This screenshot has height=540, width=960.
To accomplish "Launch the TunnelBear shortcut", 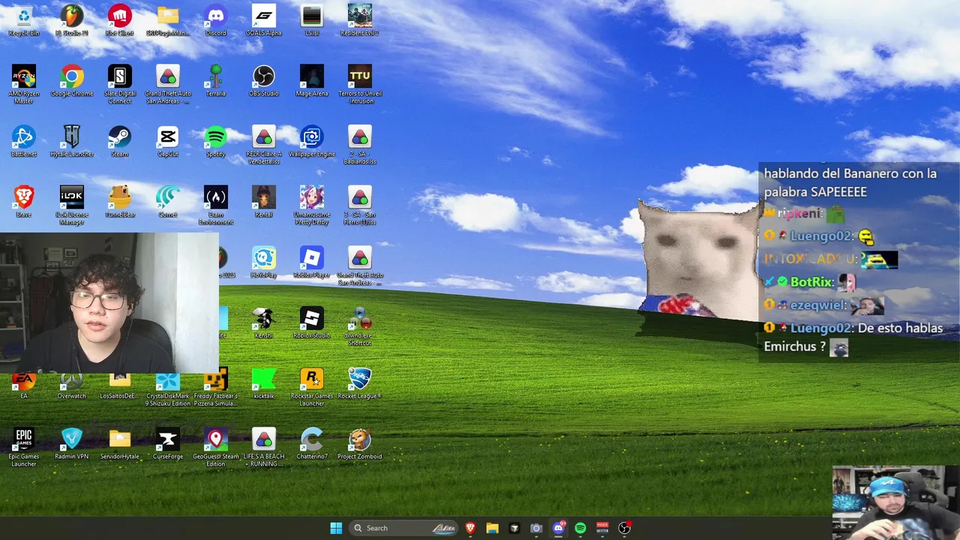I will [x=120, y=202].
